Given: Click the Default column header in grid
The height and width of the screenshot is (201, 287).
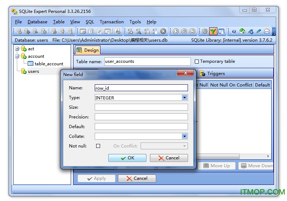Looking at the screenshot, I should (x=262, y=85).
